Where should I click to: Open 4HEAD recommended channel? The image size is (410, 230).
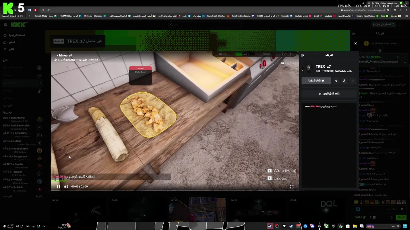tap(22, 181)
